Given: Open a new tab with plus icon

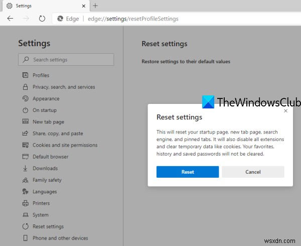Looking at the screenshot, I should point(95,6).
